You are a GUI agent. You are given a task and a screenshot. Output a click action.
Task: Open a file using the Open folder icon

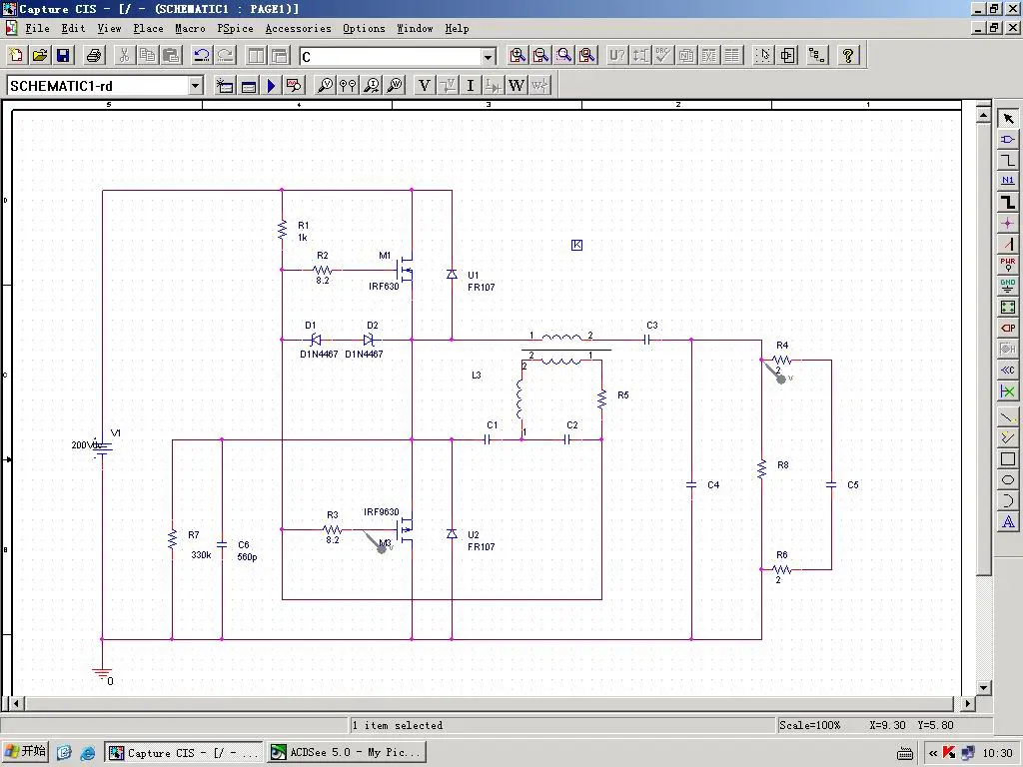coord(40,56)
